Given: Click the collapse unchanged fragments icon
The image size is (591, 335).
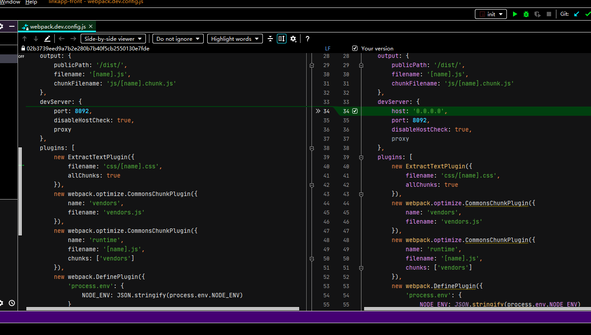Looking at the screenshot, I should [270, 39].
